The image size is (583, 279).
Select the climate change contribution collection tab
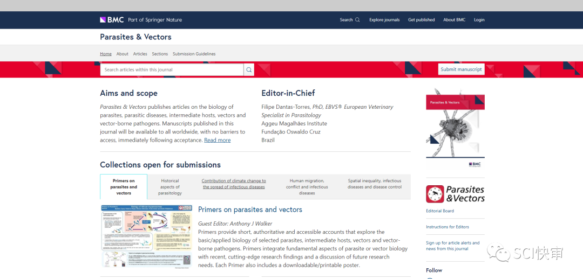234,184
